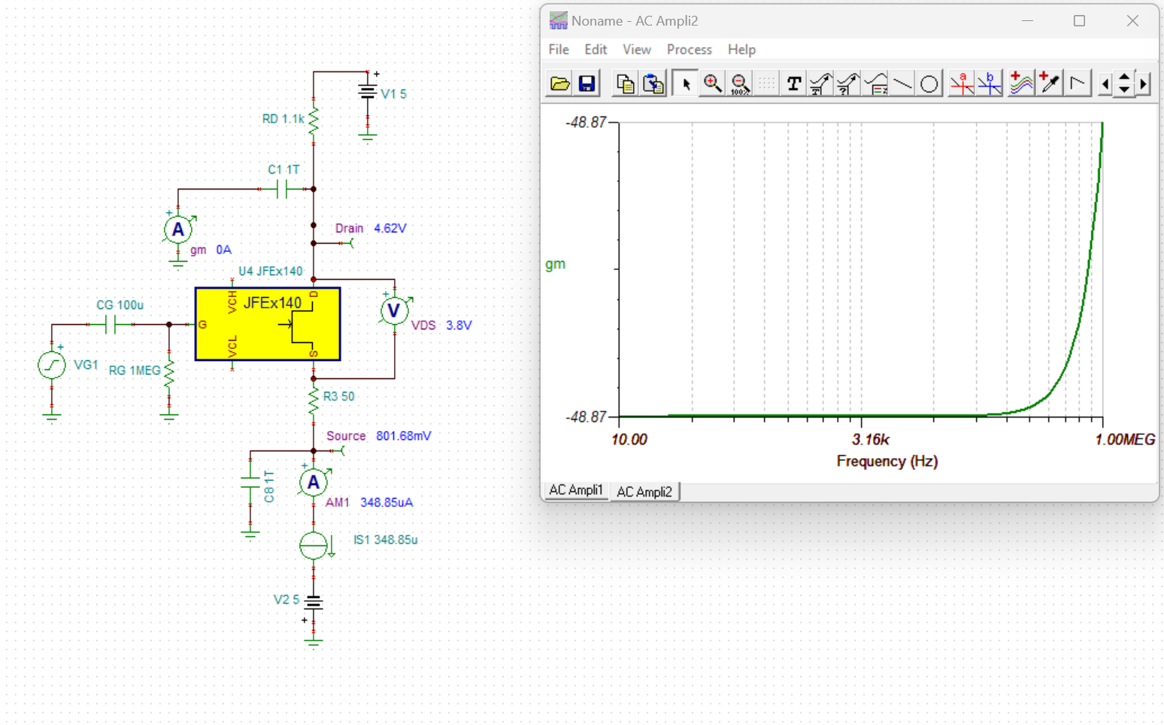This screenshot has width=1164, height=725.
Task: Toggle the dotted grid icon
Action: 766,83
